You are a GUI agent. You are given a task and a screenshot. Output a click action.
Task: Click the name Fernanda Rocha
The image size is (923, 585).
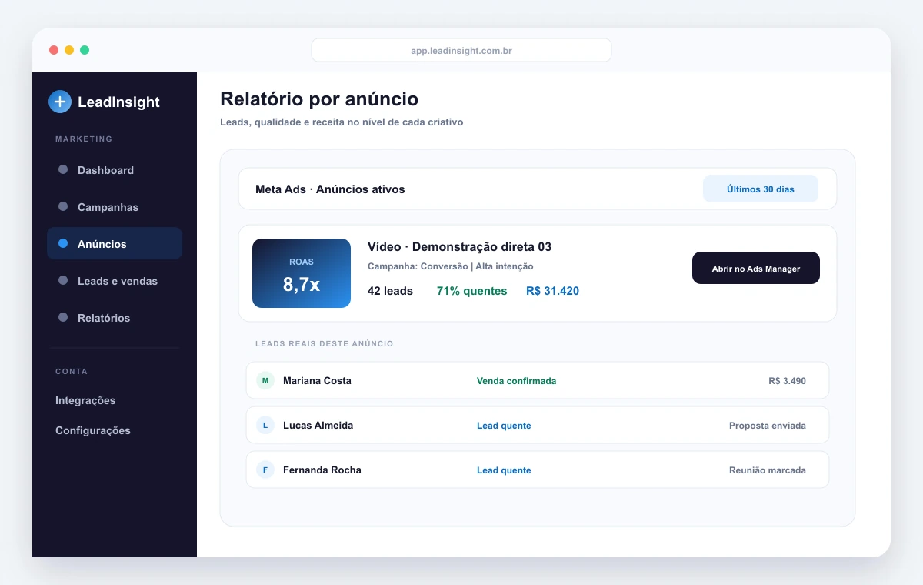click(322, 470)
